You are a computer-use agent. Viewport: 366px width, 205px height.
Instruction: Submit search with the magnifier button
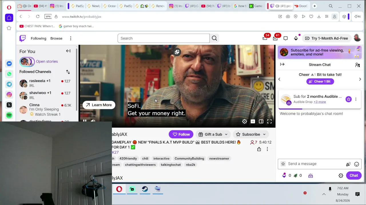click(214, 38)
